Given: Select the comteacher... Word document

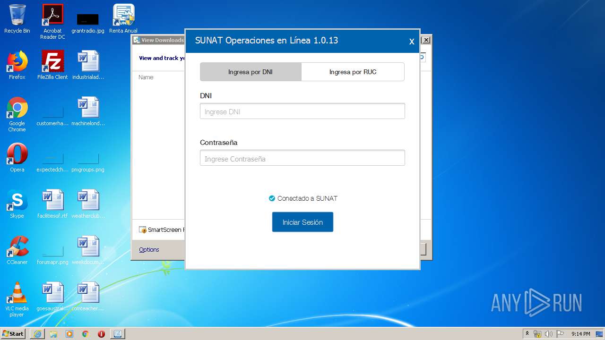Looking at the screenshot, I should 88,297.
